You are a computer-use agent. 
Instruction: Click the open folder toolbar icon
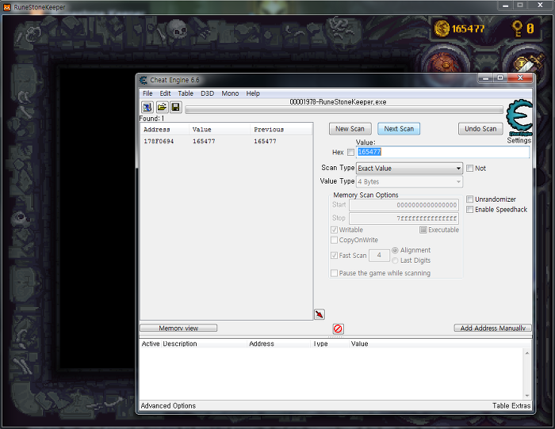pyautogui.click(x=162, y=107)
